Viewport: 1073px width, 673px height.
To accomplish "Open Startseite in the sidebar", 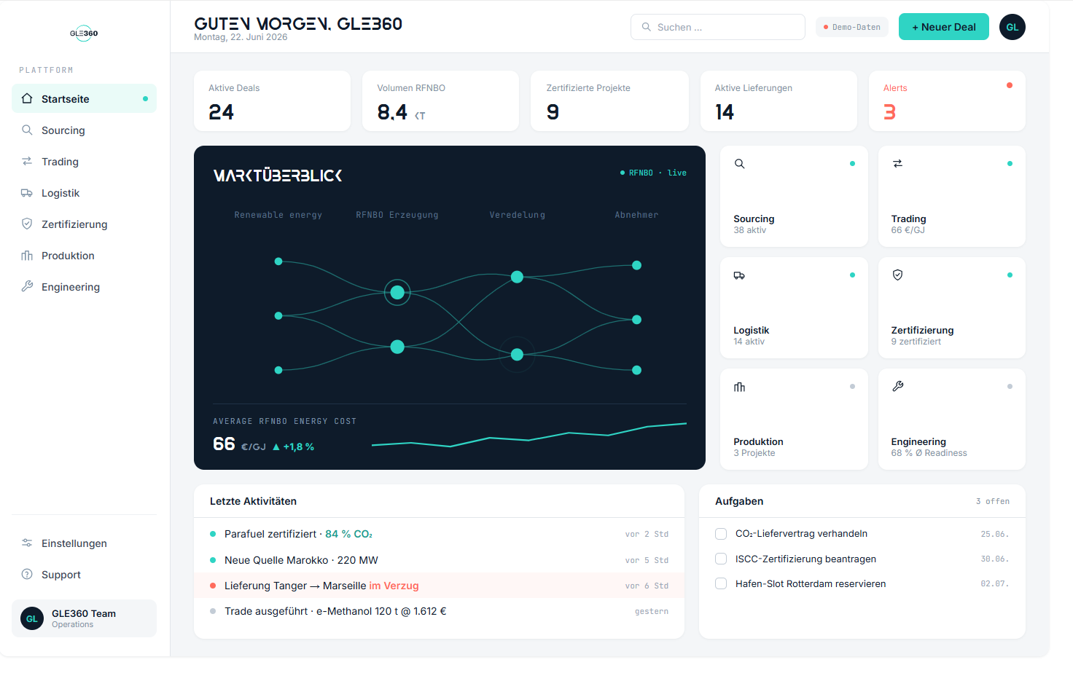I will click(x=84, y=98).
